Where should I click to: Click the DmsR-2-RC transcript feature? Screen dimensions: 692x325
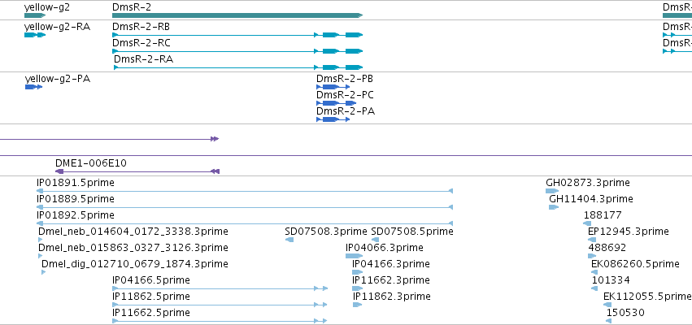pyautogui.click(x=237, y=51)
